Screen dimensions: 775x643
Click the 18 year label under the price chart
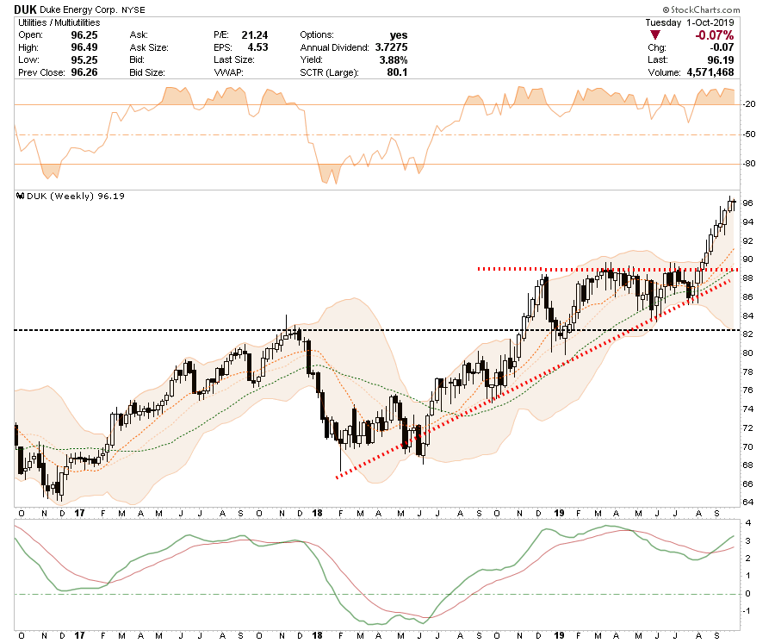tap(317, 513)
